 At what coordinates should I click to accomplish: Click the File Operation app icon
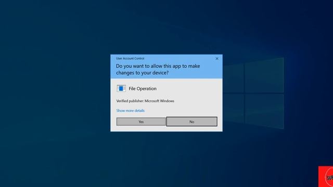click(x=121, y=88)
